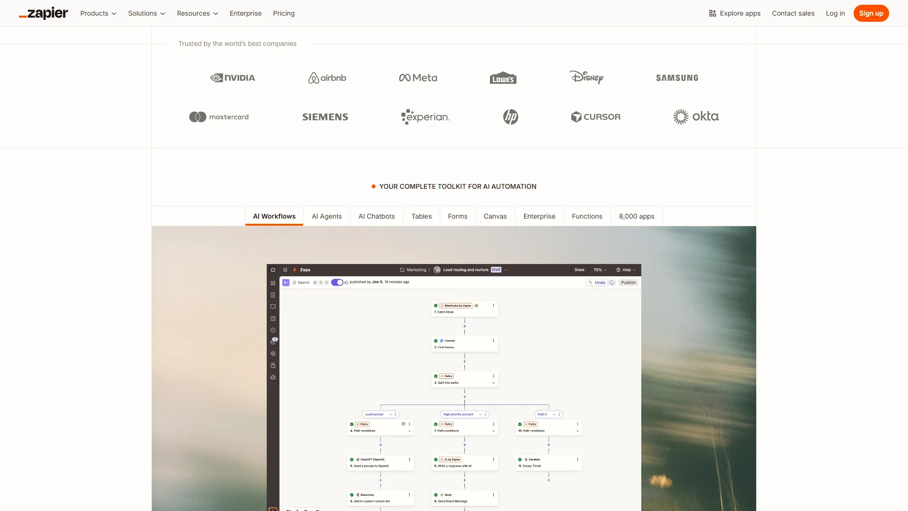Open the Resources menu
908x511 pixels.
[198, 13]
